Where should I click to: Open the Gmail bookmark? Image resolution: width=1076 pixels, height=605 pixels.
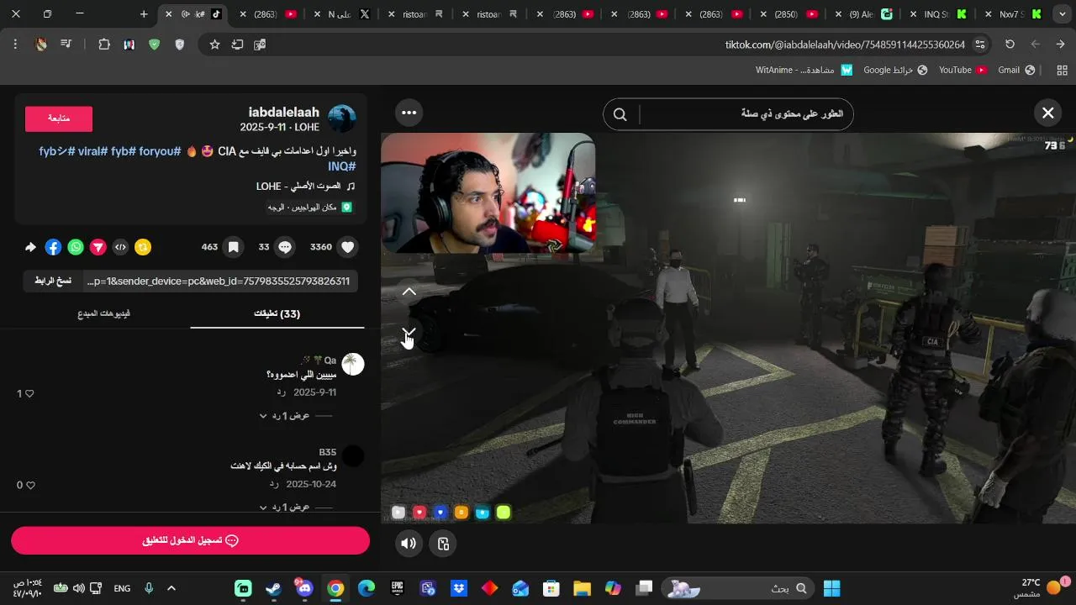tap(1016, 70)
